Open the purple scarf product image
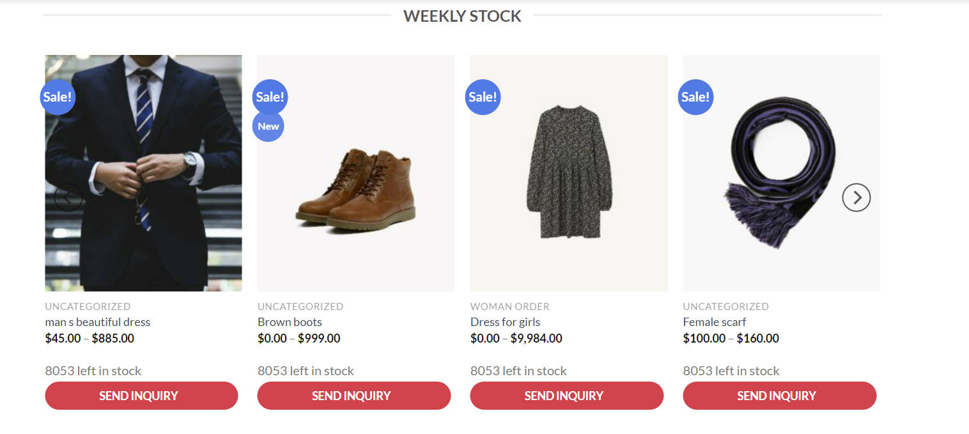This screenshot has width=969, height=434. click(x=781, y=173)
